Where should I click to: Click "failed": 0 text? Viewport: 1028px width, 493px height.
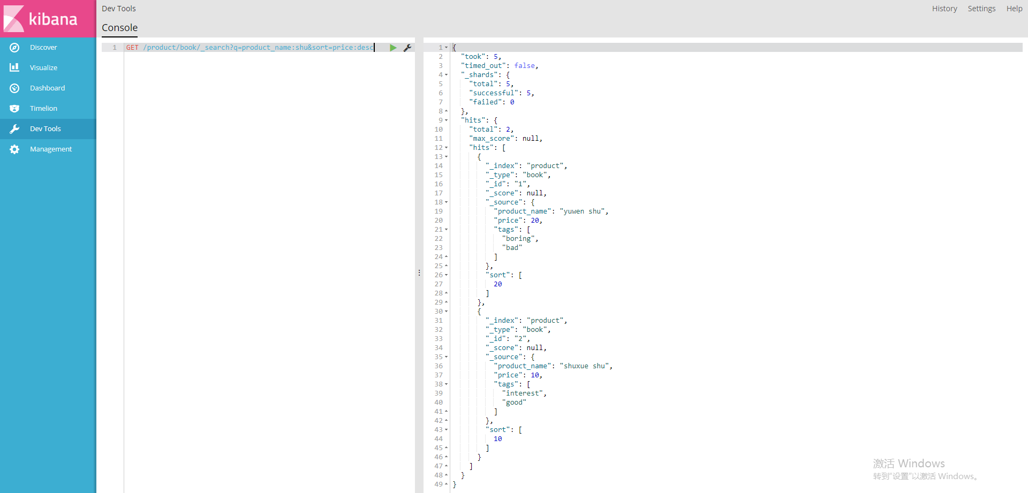pos(492,102)
